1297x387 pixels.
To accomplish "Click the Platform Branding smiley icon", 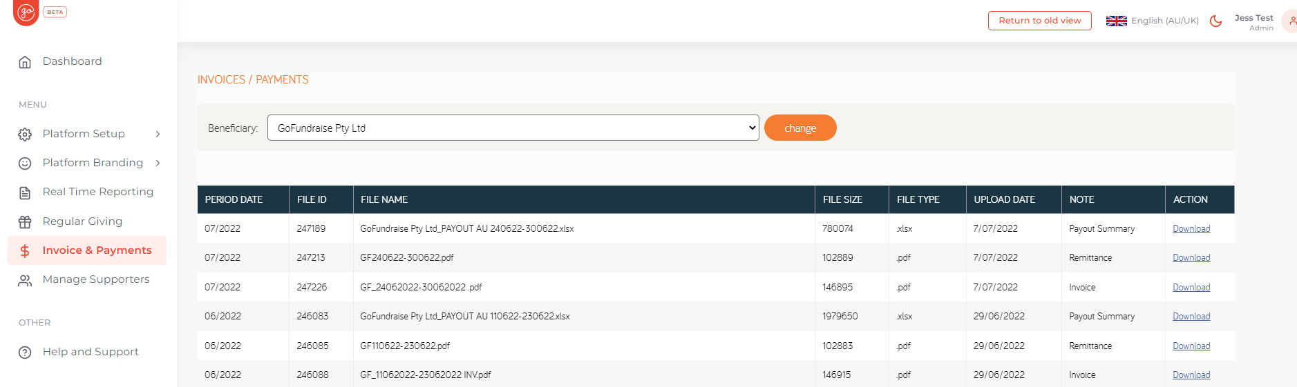I will [25, 163].
